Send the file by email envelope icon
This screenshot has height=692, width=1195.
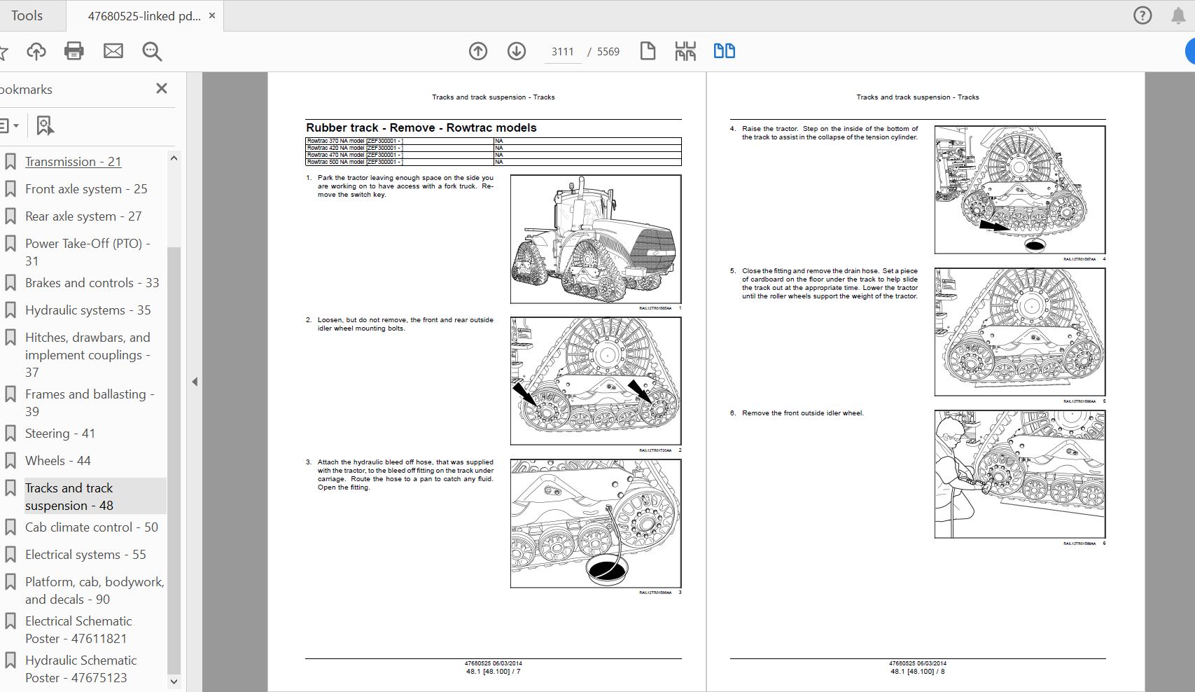click(113, 51)
